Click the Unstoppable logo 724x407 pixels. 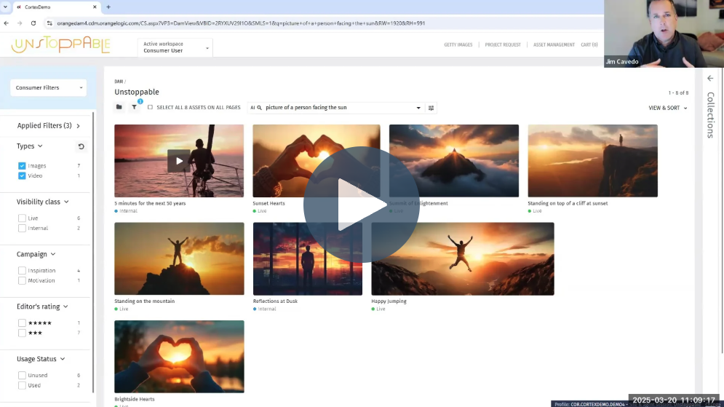click(x=60, y=45)
